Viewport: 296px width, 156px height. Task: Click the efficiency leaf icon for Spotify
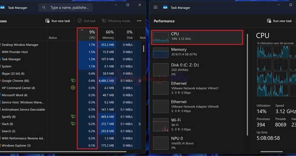point(73,117)
